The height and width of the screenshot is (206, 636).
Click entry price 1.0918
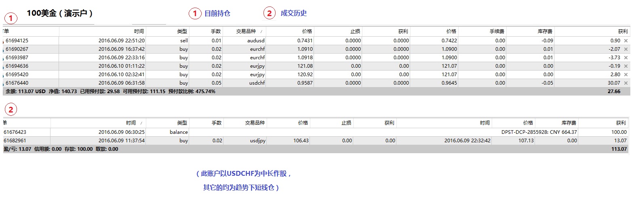[x=305, y=58]
